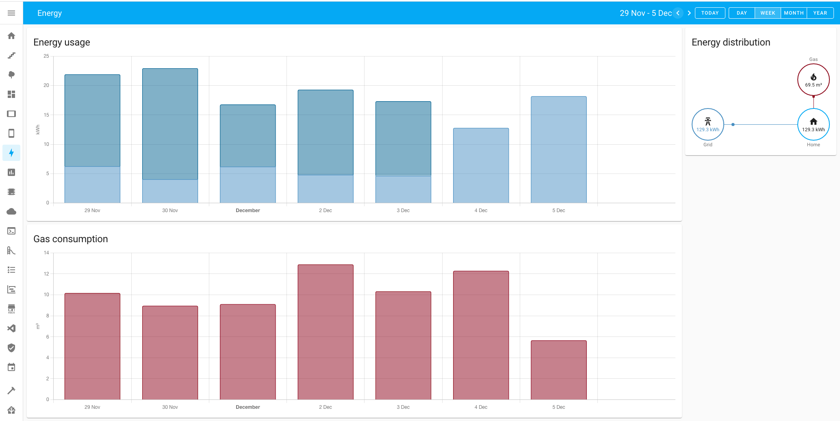840x421 pixels.
Task: Click the 'Energy usage' card title
Action: click(62, 42)
